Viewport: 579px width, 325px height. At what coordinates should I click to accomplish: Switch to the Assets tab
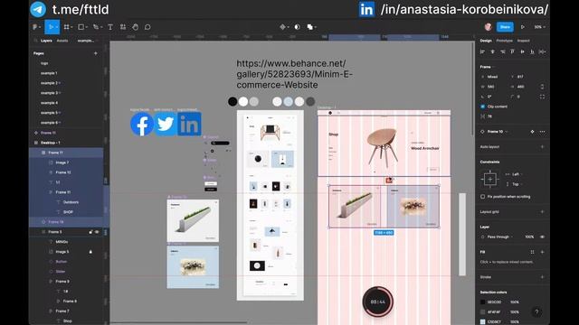point(62,41)
